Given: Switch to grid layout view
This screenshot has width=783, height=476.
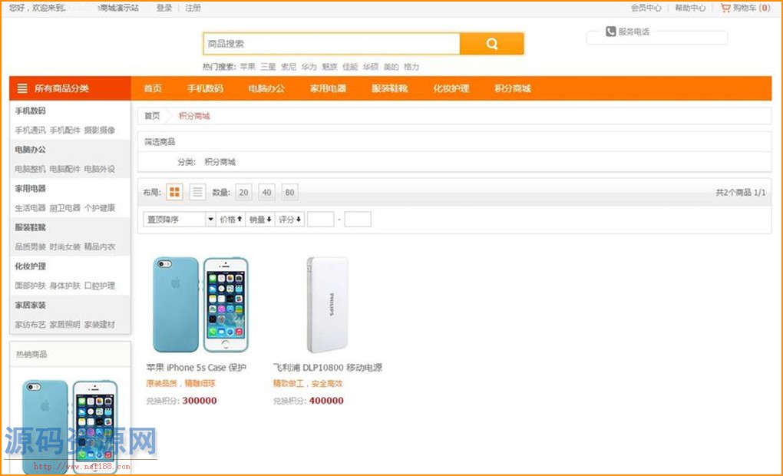Looking at the screenshot, I should pos(174,192).
